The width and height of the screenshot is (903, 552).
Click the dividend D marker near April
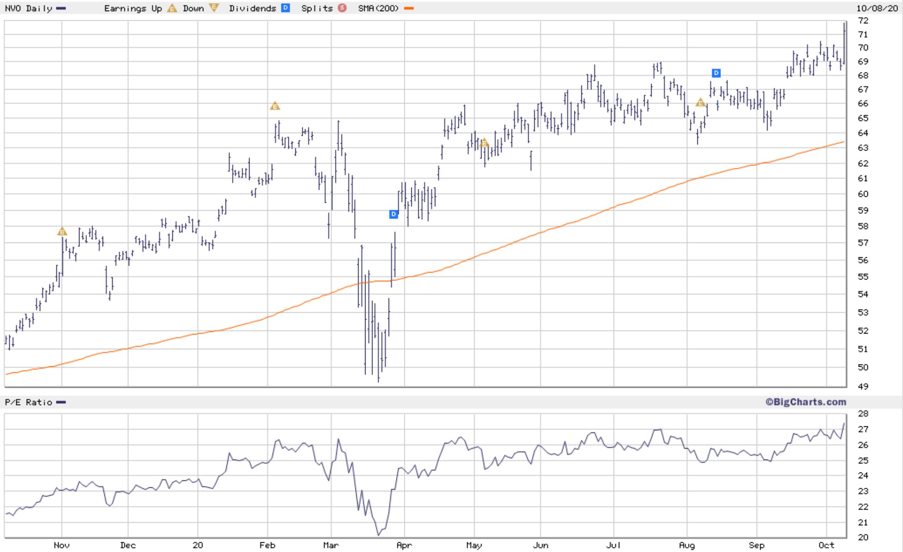click(393, 214)
